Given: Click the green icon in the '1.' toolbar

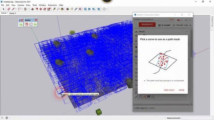Looking at the screenshot, I should pos(21,24).
